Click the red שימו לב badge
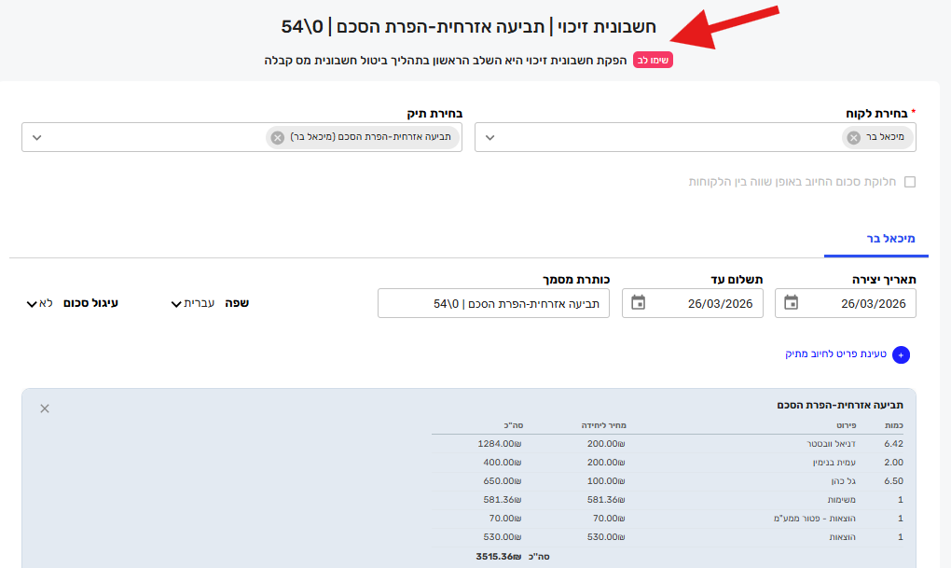Viewport: 951px width, 568px height. [x=653, y=61]
